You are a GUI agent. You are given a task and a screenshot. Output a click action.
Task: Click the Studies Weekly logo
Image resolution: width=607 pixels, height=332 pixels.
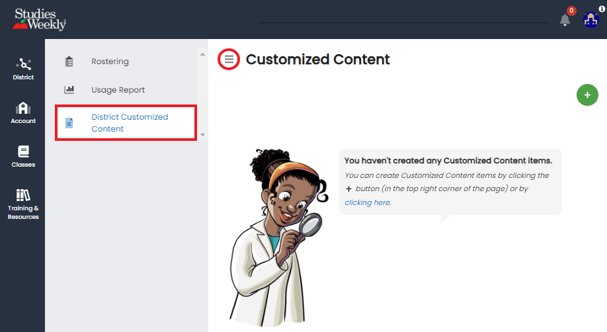40,19
